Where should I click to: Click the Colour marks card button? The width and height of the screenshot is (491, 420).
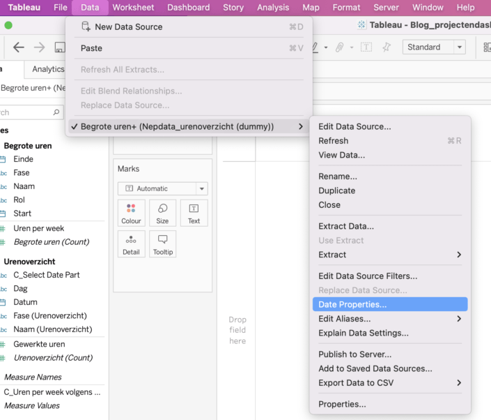click(x=131, y=213)
